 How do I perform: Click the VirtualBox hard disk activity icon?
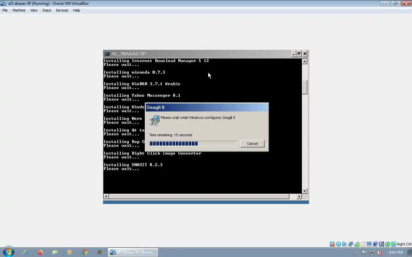click(332, 244)
